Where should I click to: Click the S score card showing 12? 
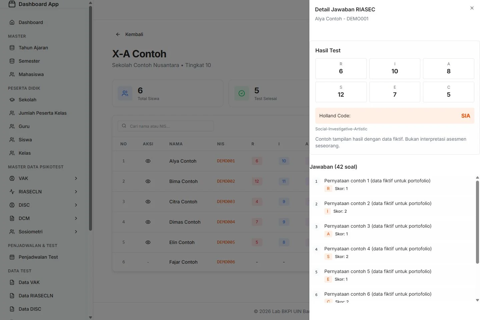341,92
